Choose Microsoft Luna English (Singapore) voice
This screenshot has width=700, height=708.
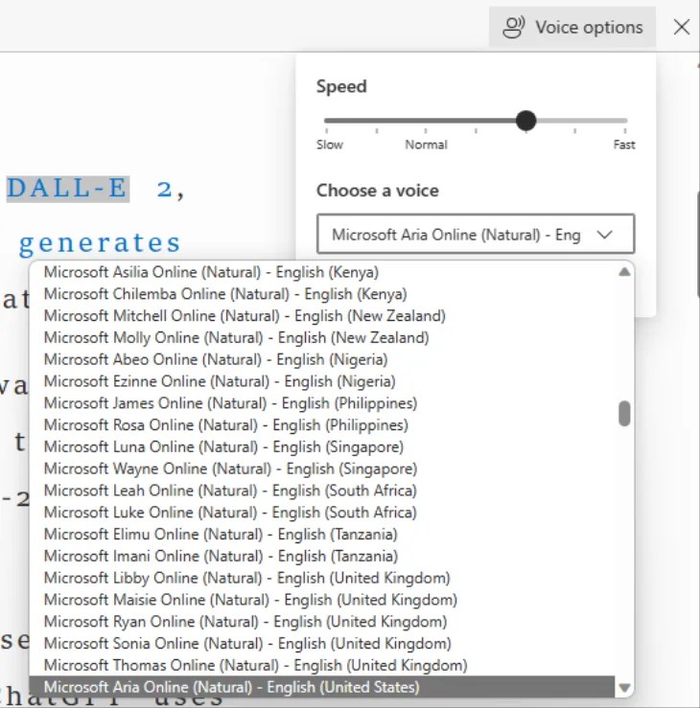point(322,447)
